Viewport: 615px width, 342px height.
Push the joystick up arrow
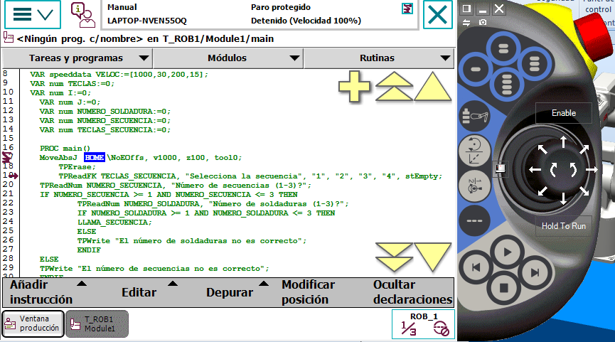[564, 141]
